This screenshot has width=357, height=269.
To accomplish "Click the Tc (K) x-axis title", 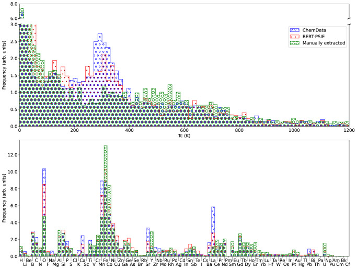I will [184, 138].
